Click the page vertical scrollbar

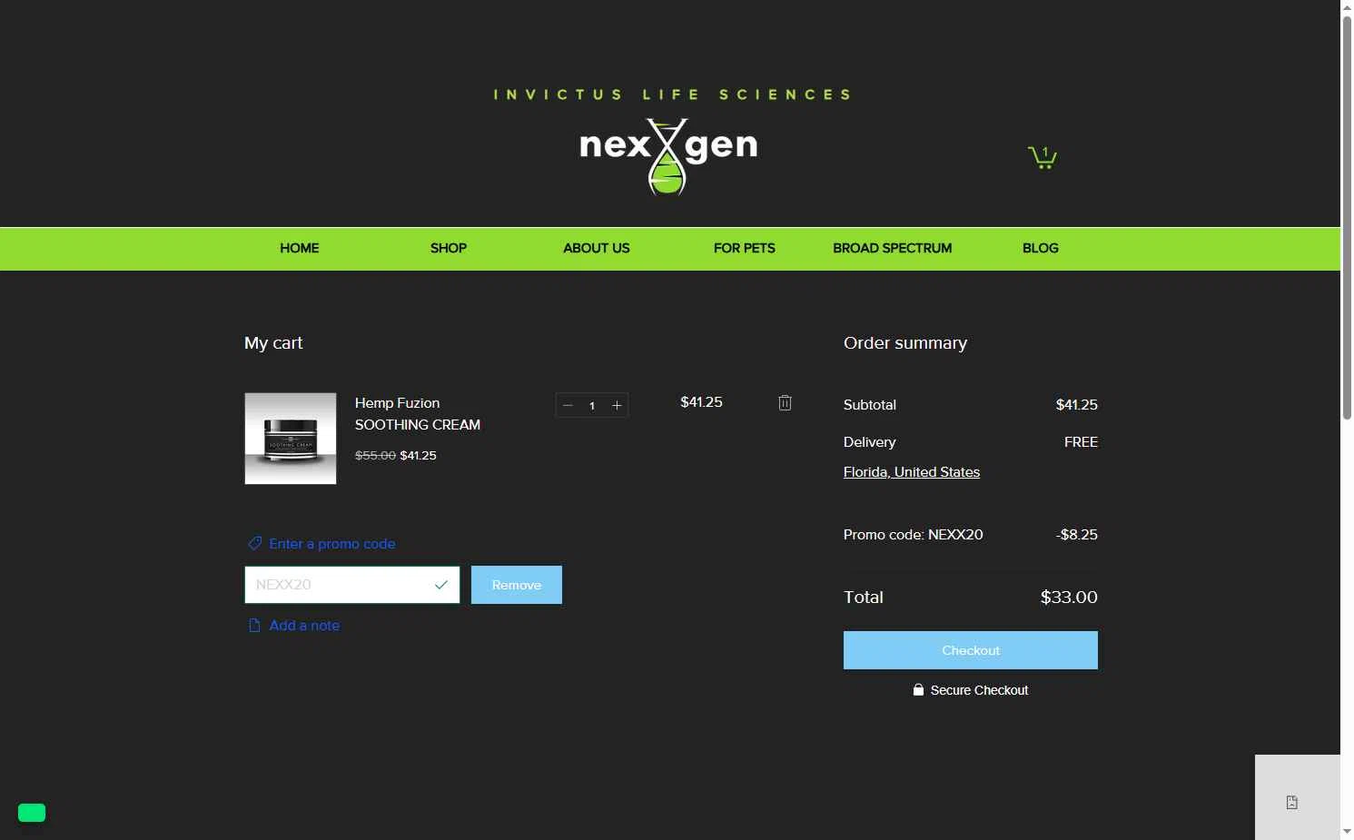coord(1348,218)
